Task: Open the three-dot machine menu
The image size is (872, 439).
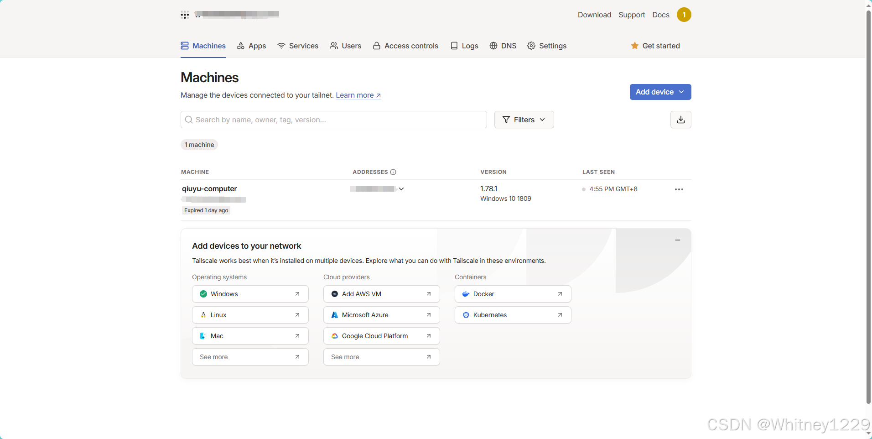Action: (x=679, y=189)
